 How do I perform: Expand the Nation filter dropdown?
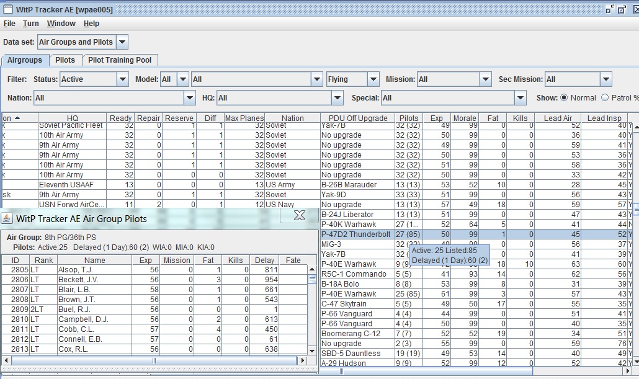pyautogui.click(x=190, y=98)
